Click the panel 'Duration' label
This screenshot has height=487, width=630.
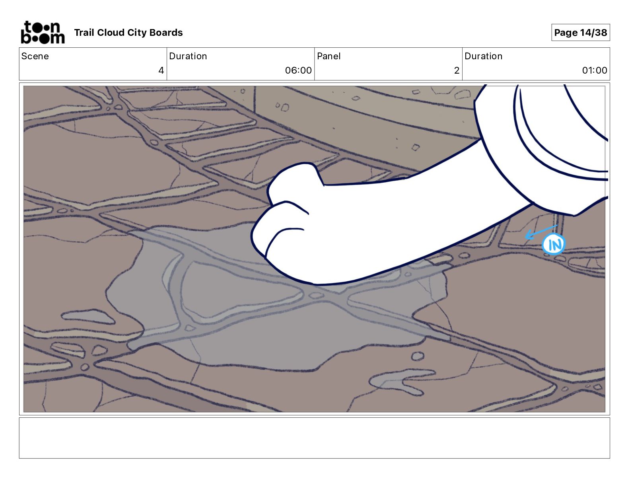click(x=484, y=56)
